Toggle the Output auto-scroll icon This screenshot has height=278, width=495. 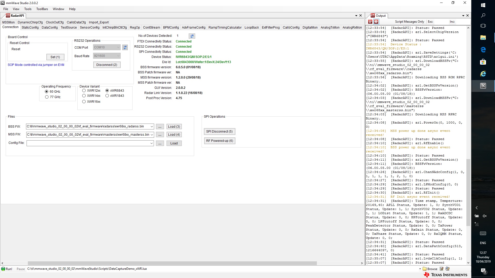point(376,22)
